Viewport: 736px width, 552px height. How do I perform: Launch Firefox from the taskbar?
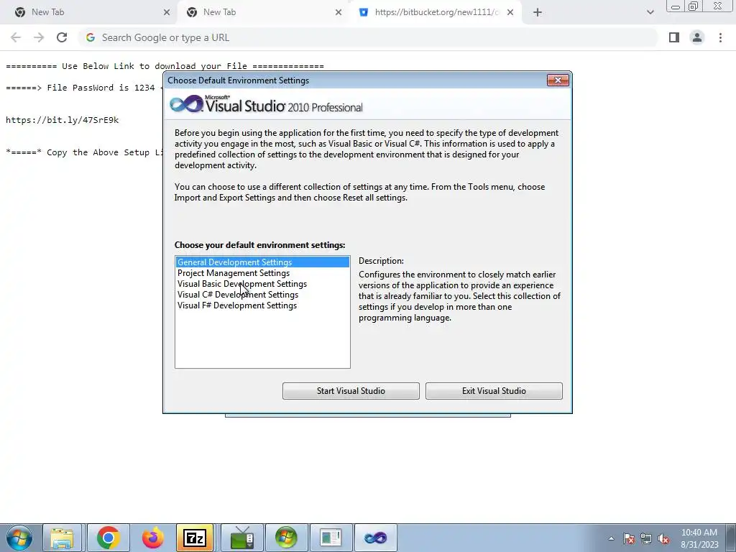(152, 538)
